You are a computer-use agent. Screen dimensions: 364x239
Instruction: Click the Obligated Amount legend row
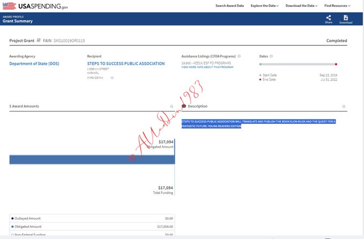[x=92, y=226]
